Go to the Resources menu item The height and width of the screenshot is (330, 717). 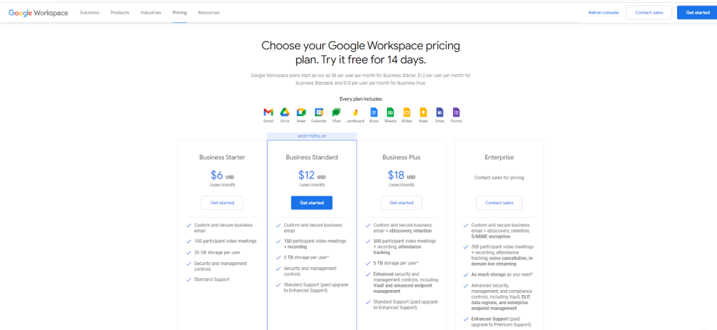click(x=209, y=13)
